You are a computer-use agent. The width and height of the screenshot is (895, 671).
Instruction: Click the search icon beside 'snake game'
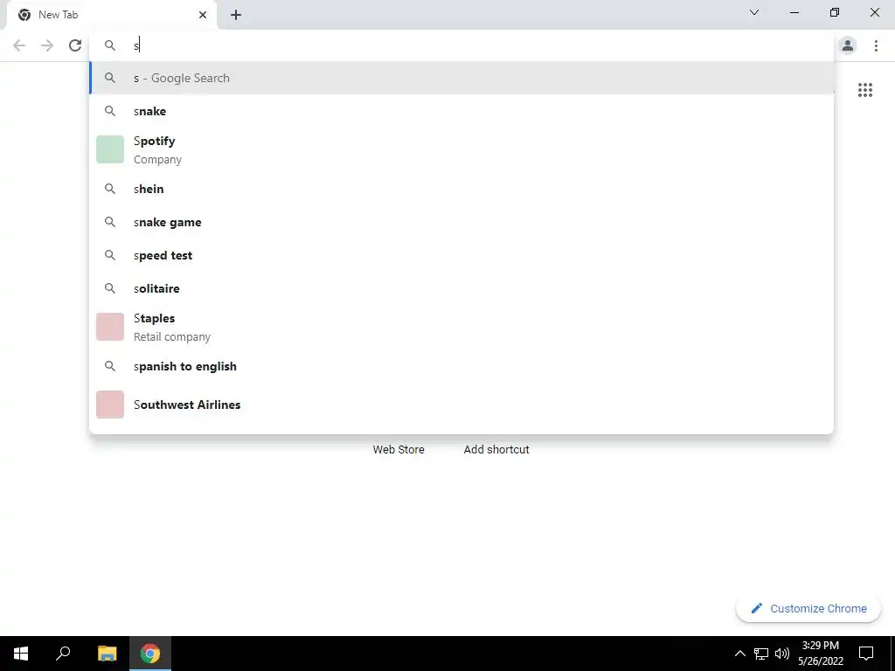(110, 222)
